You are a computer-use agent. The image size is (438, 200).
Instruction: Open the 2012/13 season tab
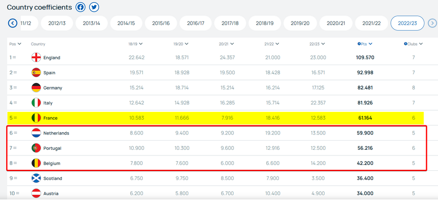coord(57,23)
